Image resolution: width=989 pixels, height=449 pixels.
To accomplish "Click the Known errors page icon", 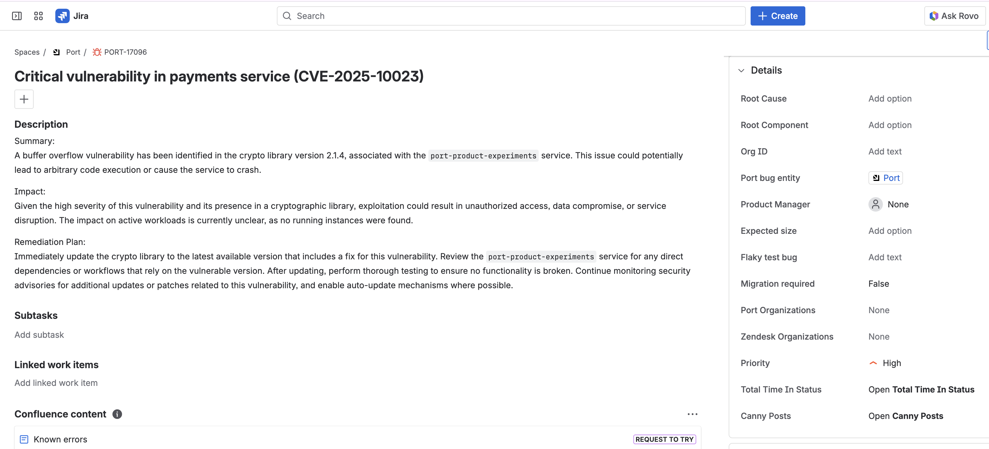I will click(24, 439).
